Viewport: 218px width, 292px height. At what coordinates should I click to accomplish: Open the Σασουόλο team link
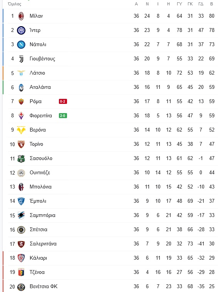pos(41,159)
